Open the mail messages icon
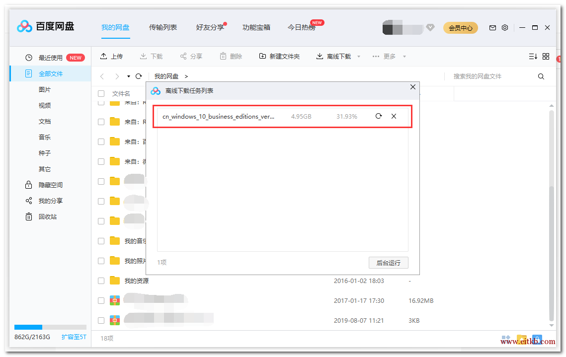Image resolution: width=566 pixels, height=357 pixels. pos(492,28)
